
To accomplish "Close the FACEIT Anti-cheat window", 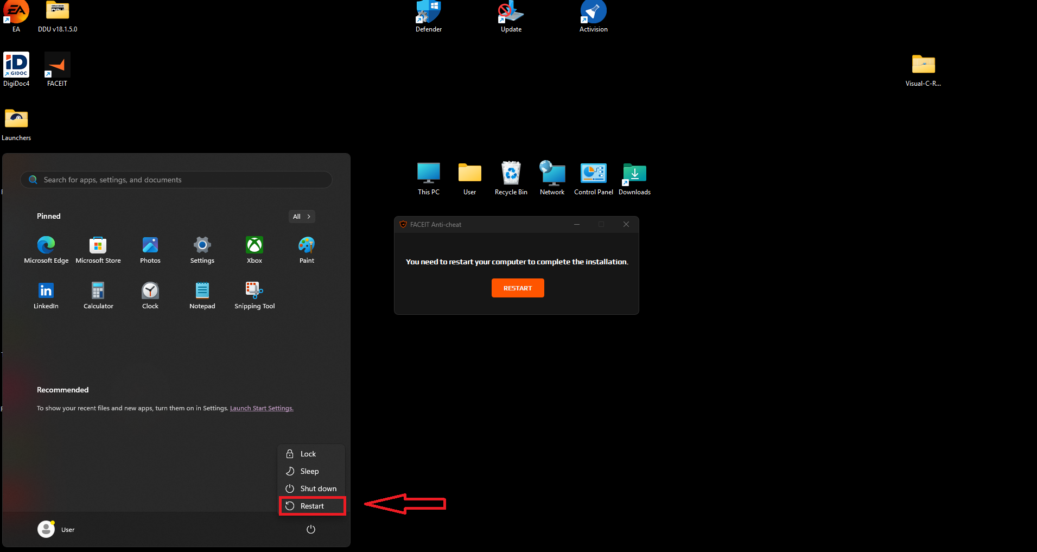I will [626, 224].
